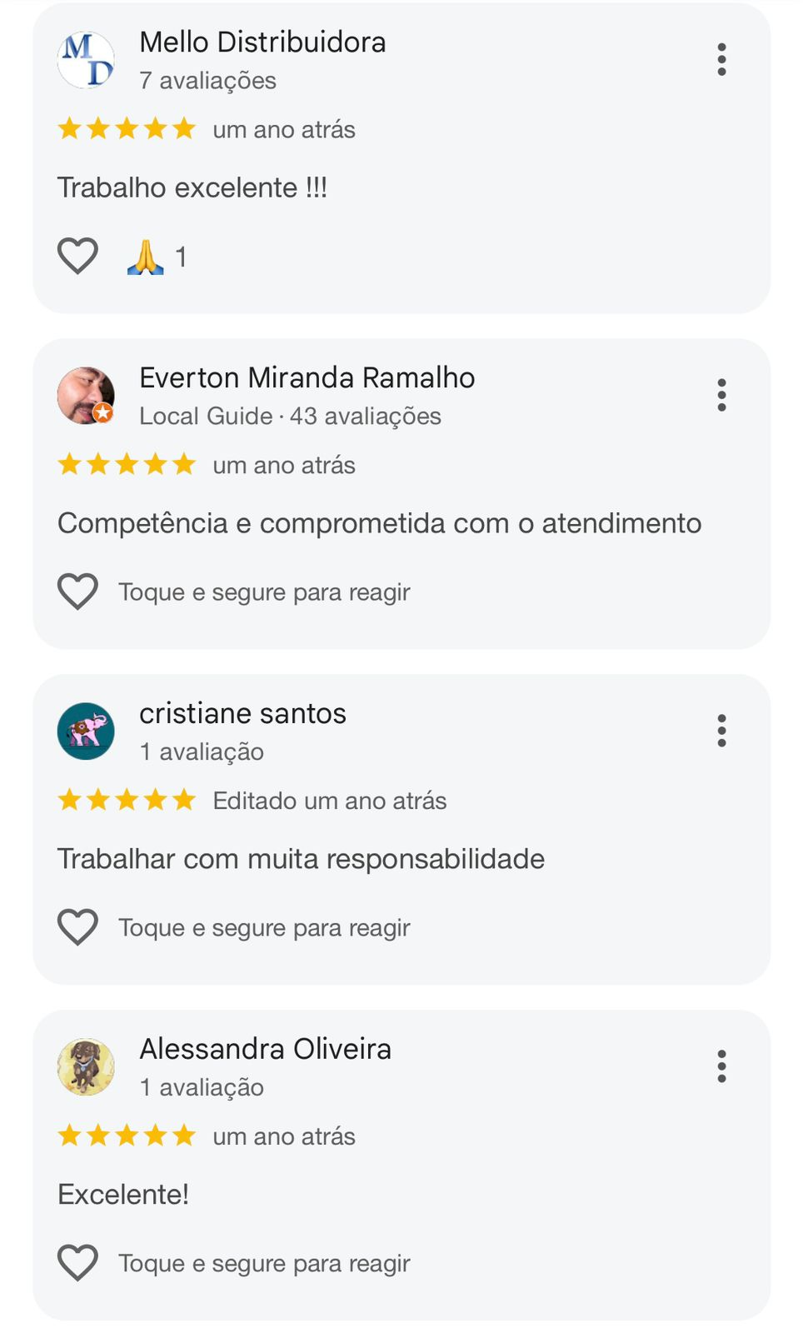Open cristiane santos' profile name
This screenshot has height=1333, width=803.
click(242, 713)
